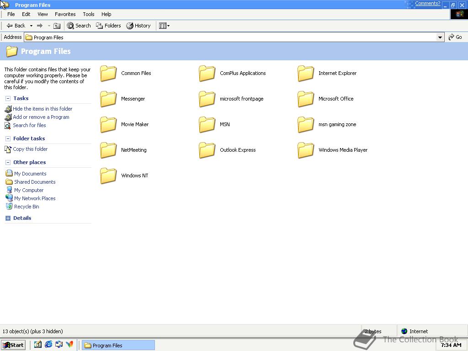The height and width of the screenshot is (351, 468).
Task: Toggle the Folders pane toolbar button
Action: click(x=108, y=26)
